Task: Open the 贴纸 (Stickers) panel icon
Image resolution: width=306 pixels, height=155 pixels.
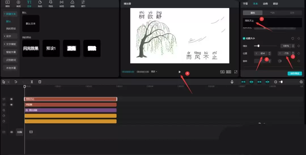Action: click(x=40, y=3)
